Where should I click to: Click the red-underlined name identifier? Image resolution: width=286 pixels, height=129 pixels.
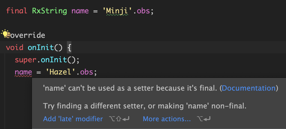point(23,72)
